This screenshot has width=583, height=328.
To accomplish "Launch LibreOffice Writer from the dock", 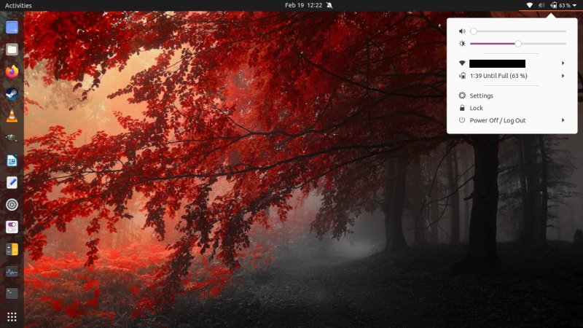I will point(12,160).
